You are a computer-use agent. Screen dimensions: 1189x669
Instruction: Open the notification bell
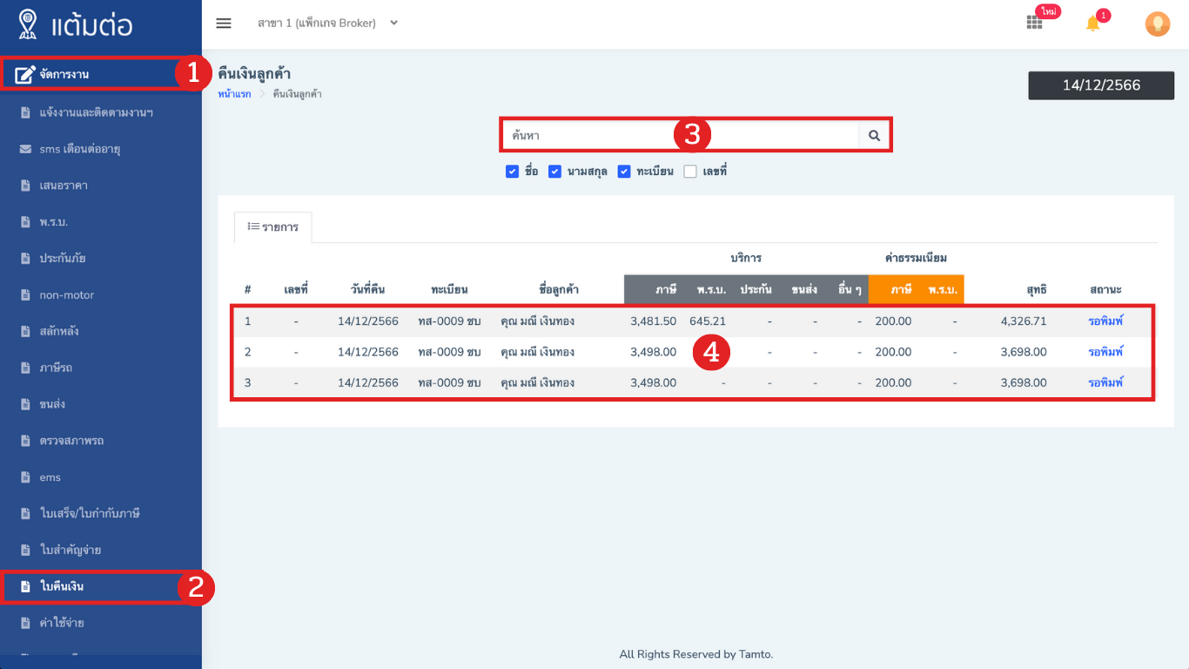1092,24
